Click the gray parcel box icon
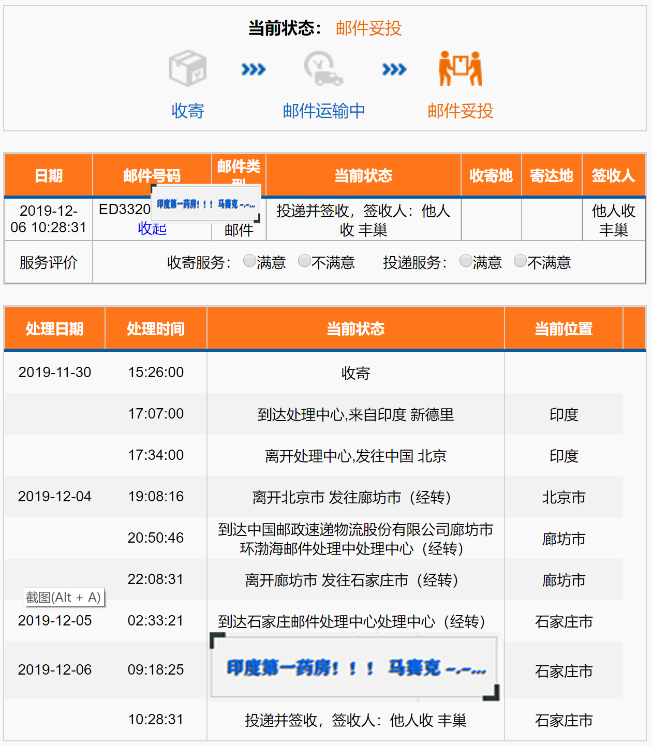Screen dimensions: 652x746 tap(188, 68)
